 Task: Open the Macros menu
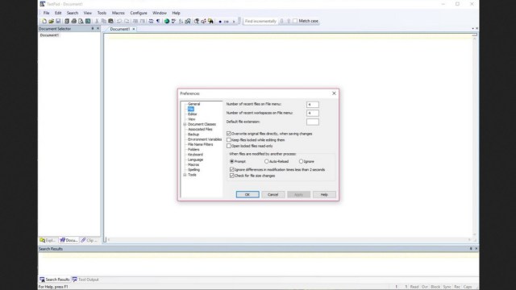point(119,13)
